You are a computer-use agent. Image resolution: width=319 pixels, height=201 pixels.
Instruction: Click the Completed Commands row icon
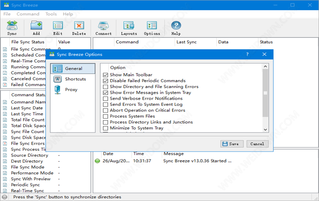click(x=5, y=73)
